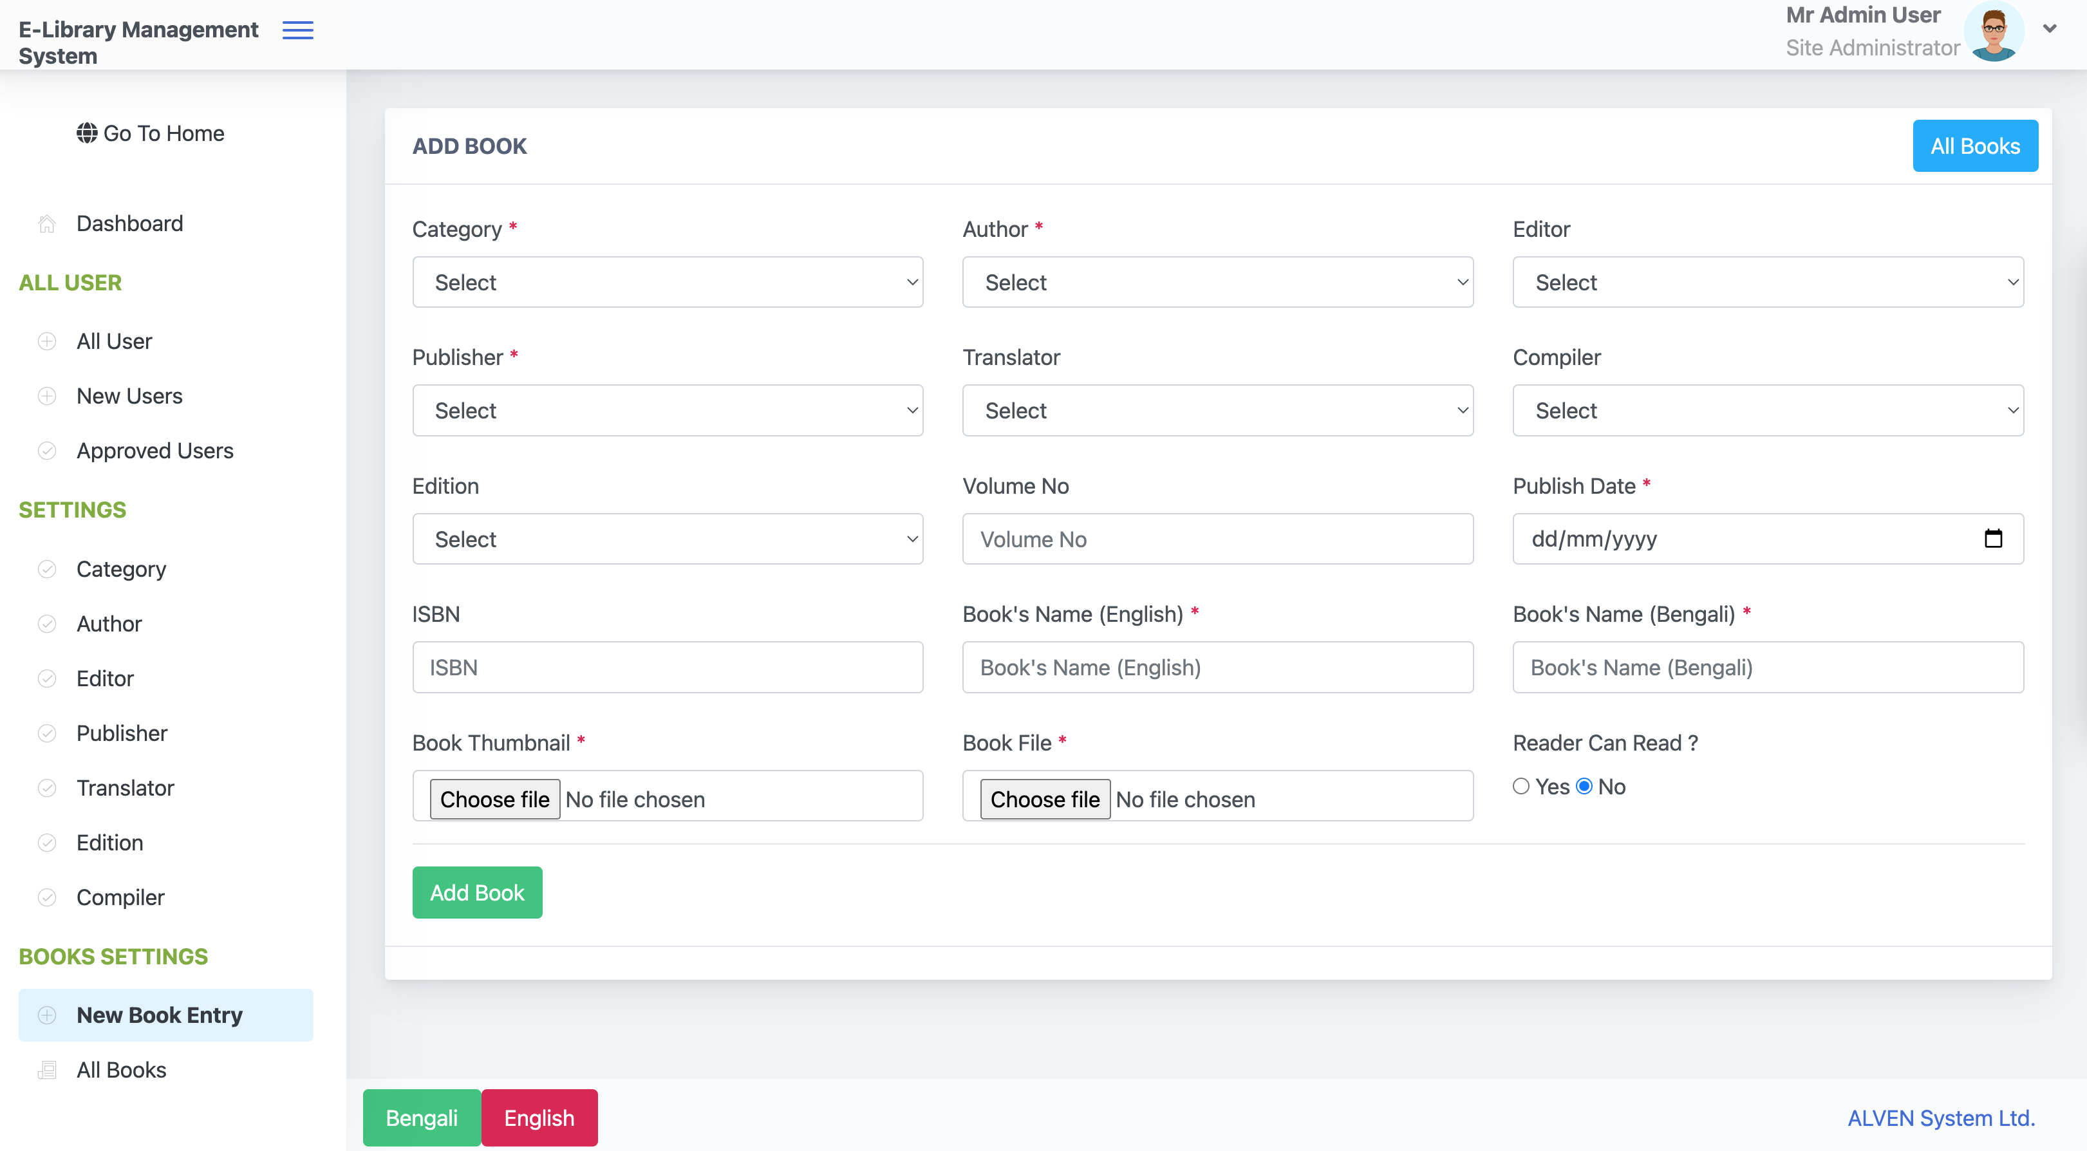Open the Category select dropdown
This screenshot has height=1151, width=2087.
point(668,282)
